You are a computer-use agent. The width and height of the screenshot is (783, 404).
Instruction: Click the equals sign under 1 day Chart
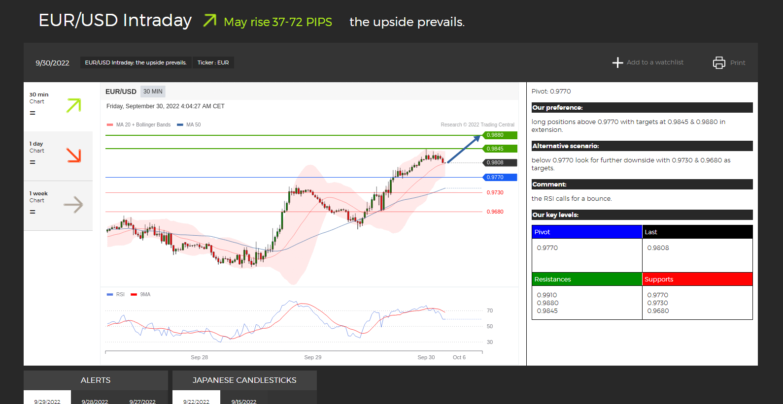tap(33, 162)
